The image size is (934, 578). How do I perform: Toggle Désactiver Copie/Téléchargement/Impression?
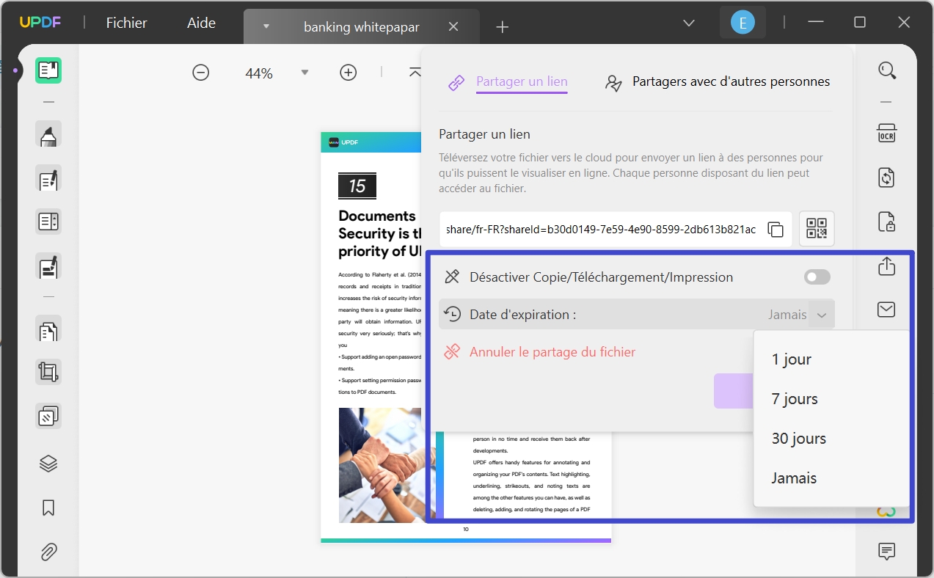816,277
